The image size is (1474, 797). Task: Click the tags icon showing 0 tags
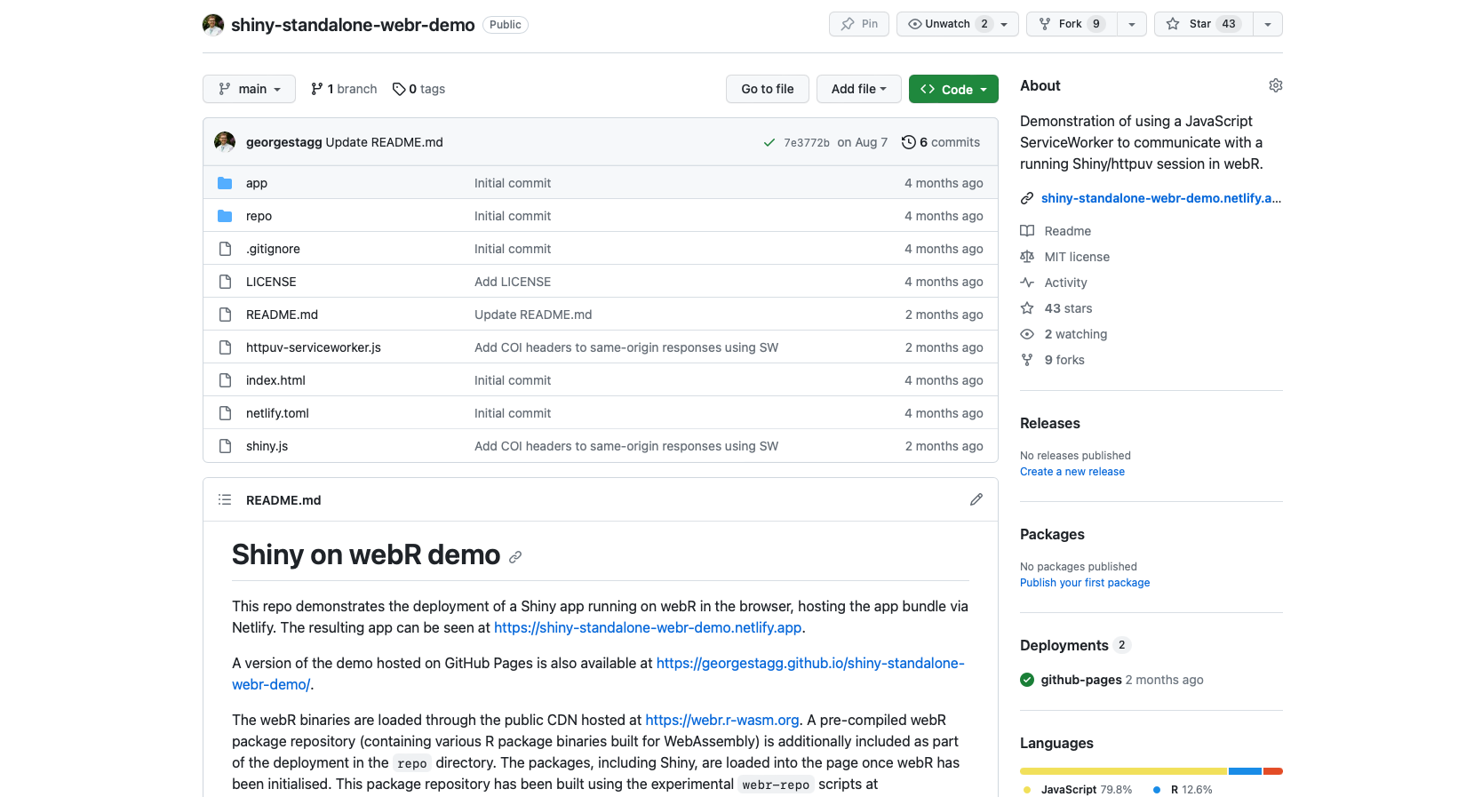[399, 89]
